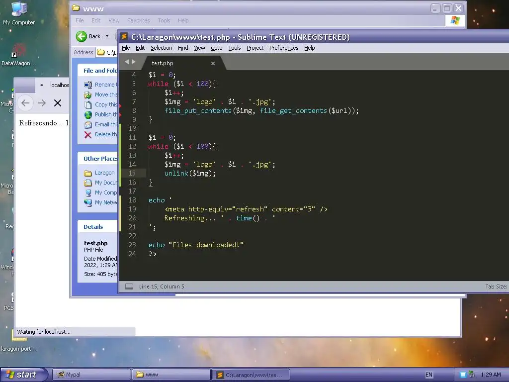Click line number 23 in the gutter
Screen dimensions: 509x382
coord(132,245)
